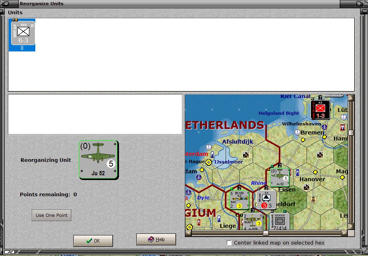Click the white anchor port above Amsterdam
The width and height of the screenshot is (368, 256).
click(x=209, y=147)
